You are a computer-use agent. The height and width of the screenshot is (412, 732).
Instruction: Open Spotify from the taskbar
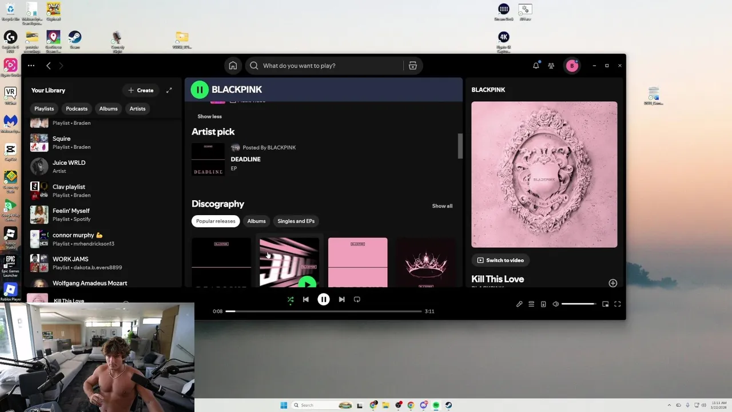coord(436,405)
